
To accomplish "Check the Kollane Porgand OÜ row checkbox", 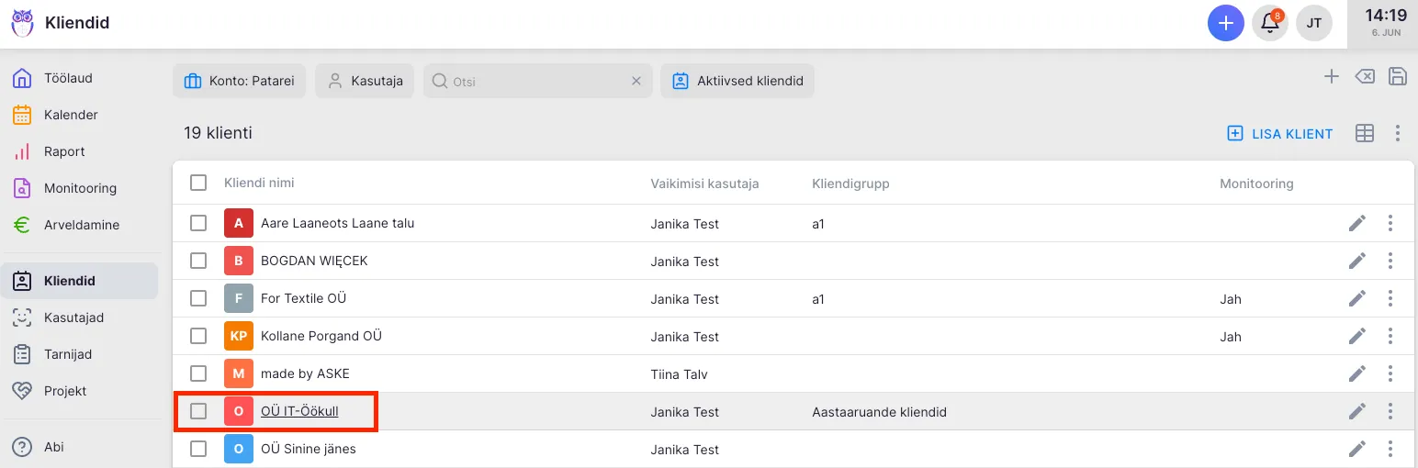I will pyautogui.click(x=198, y=336).
